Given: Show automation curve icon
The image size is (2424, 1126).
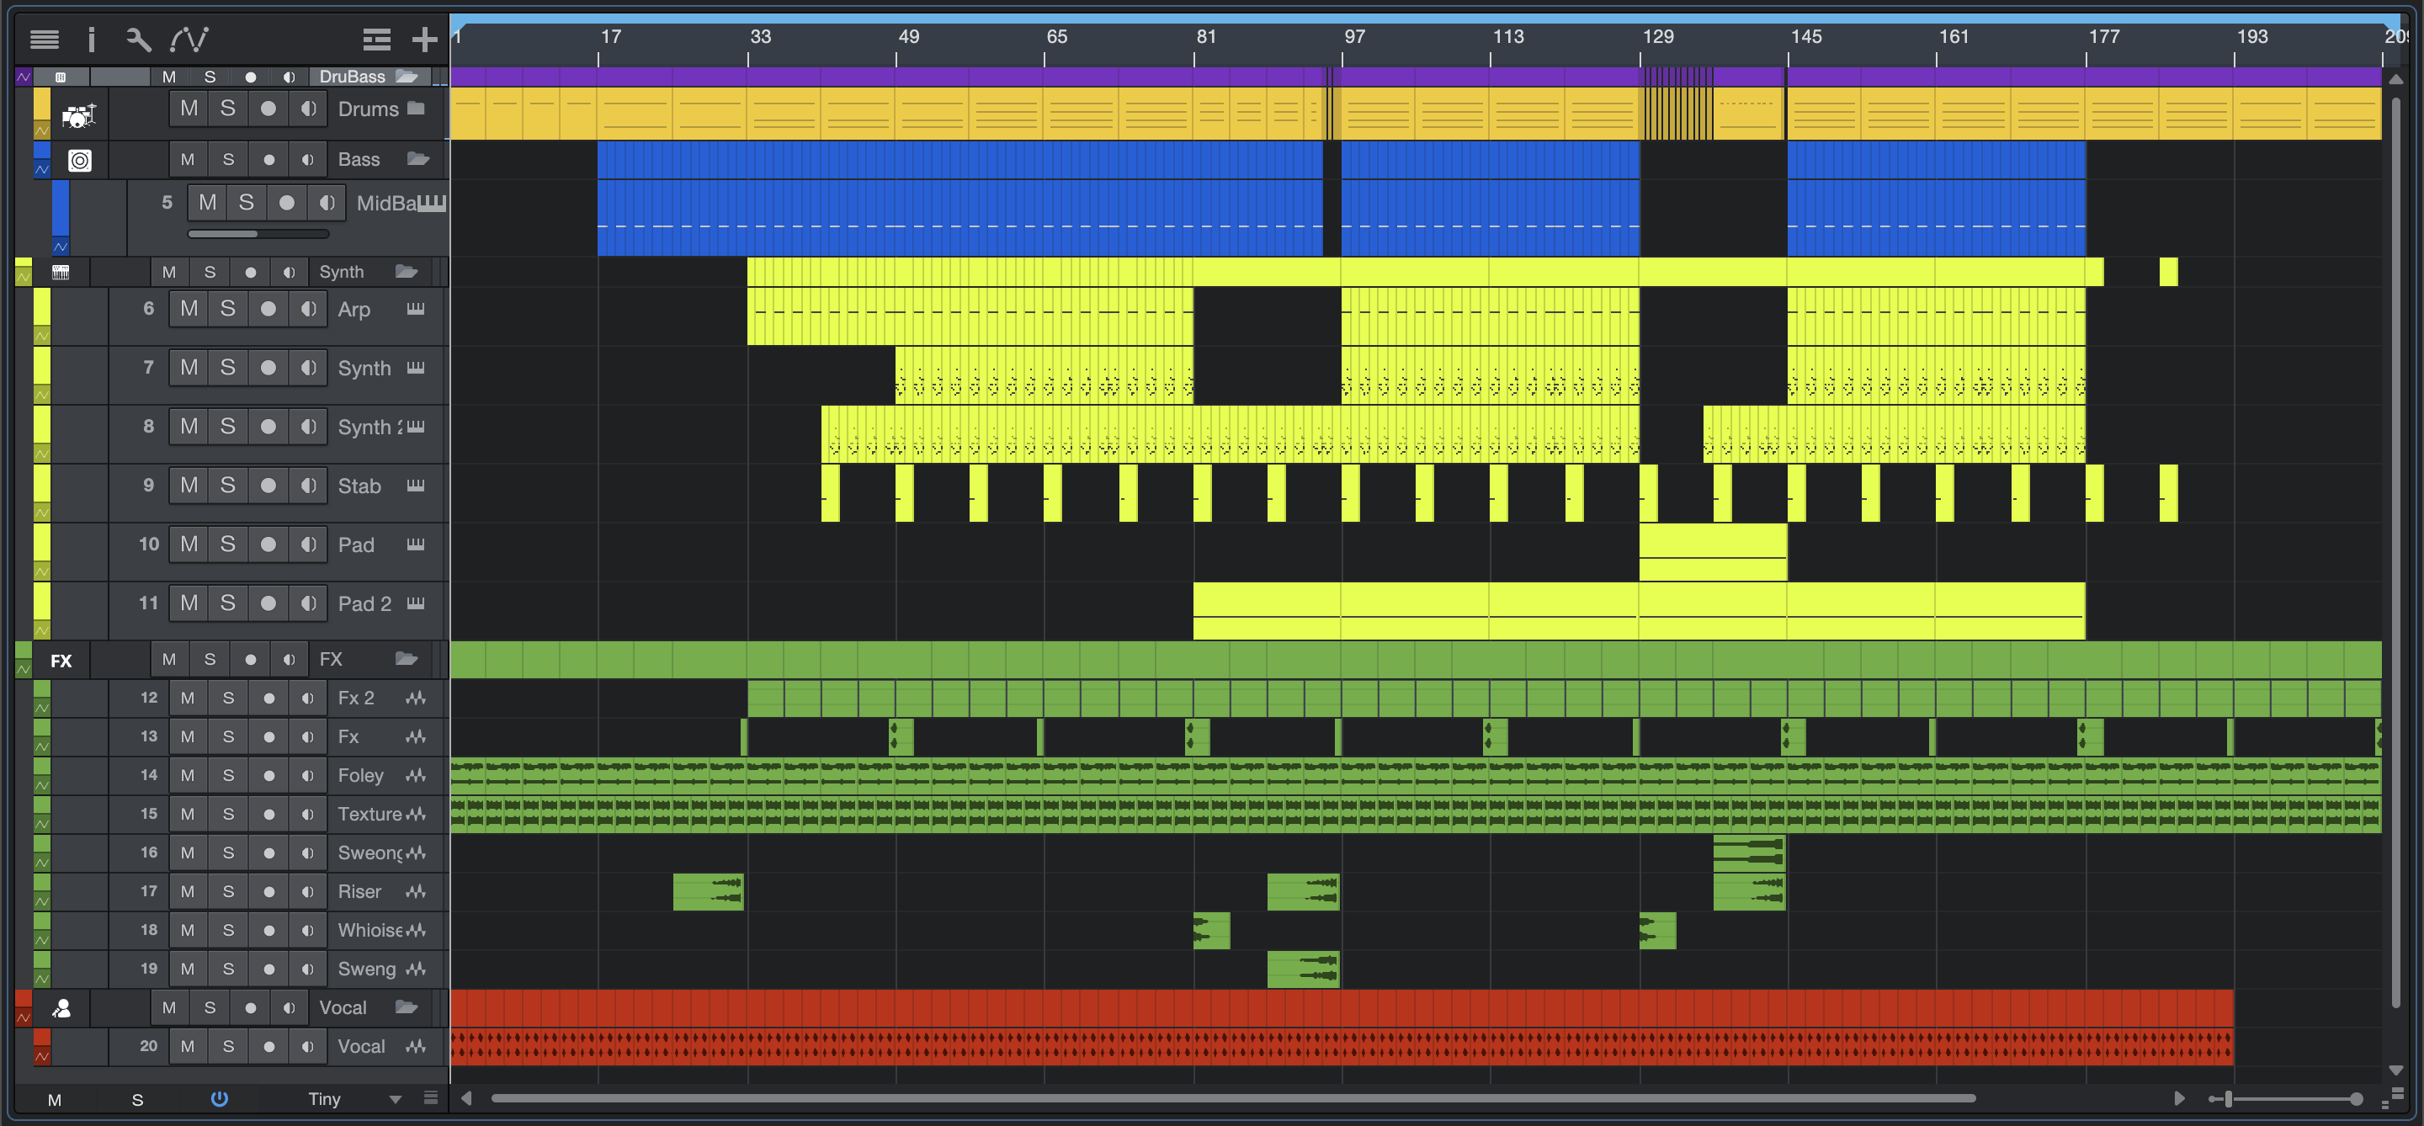Looking at the screenshot, I should [x=189, y=39].
